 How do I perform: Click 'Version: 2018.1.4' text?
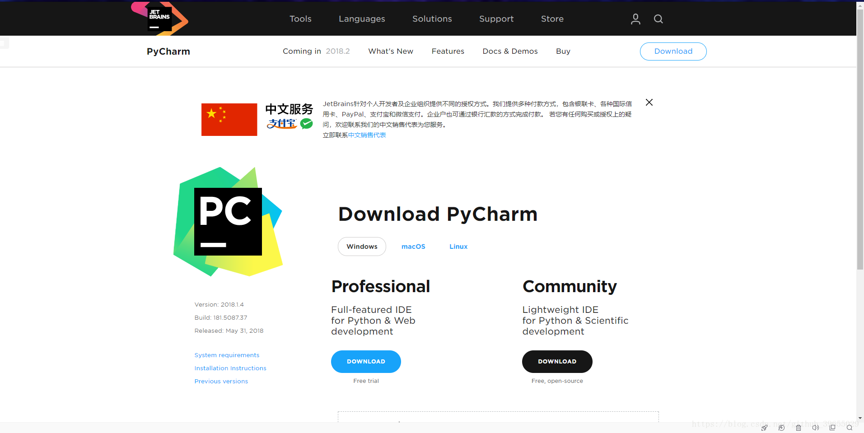point(219,305)
